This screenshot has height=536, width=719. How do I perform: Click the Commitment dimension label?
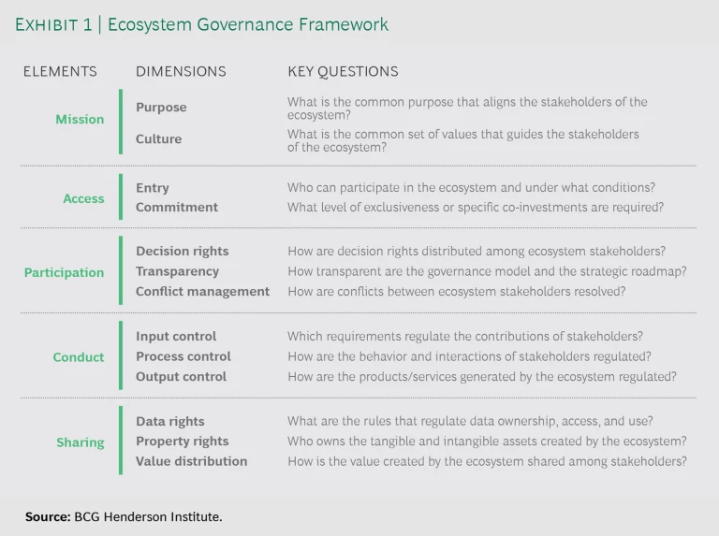(x=177, y=208)
